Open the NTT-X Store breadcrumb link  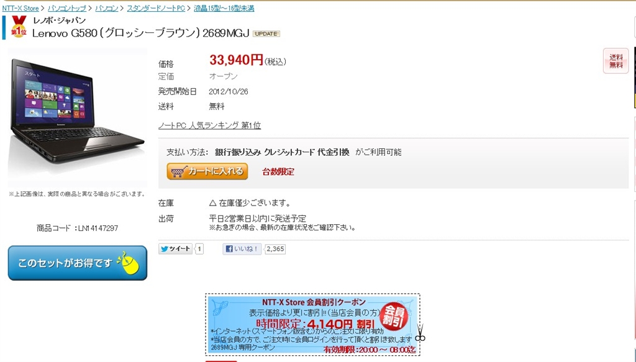tap(20, 8)
